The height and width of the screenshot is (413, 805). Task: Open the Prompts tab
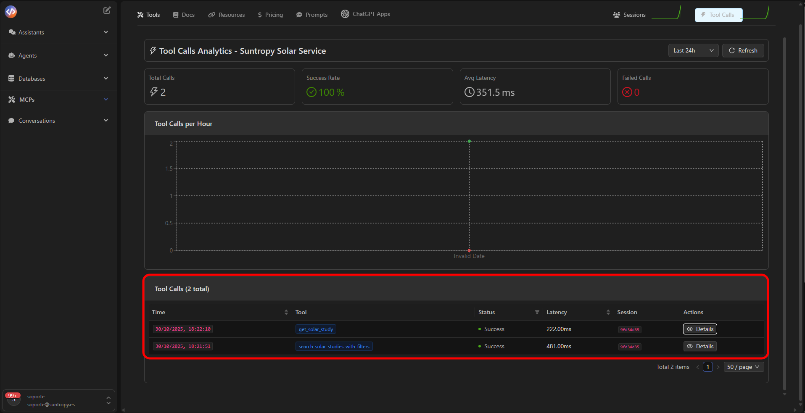312,15
